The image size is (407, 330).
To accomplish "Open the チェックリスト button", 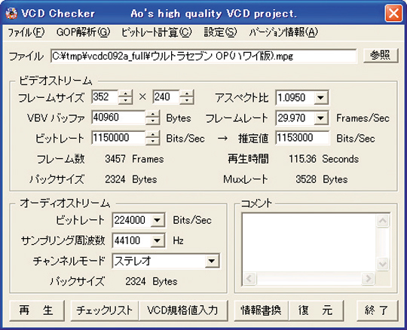I will coord(104,310).
